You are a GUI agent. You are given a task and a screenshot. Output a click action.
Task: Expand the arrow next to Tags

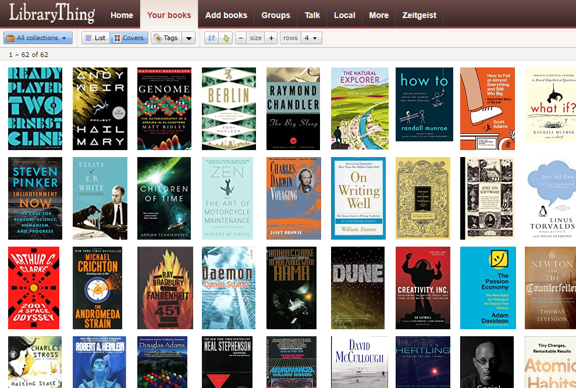[189, 38]
